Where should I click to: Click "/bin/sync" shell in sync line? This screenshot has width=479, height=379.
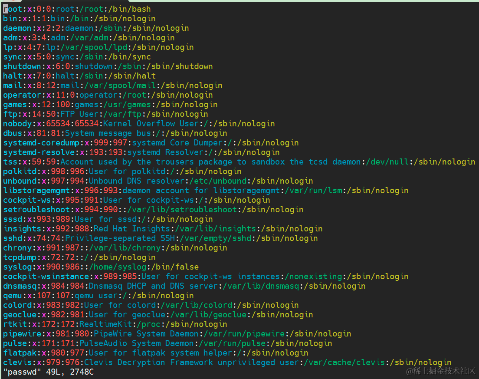point(130,57)
